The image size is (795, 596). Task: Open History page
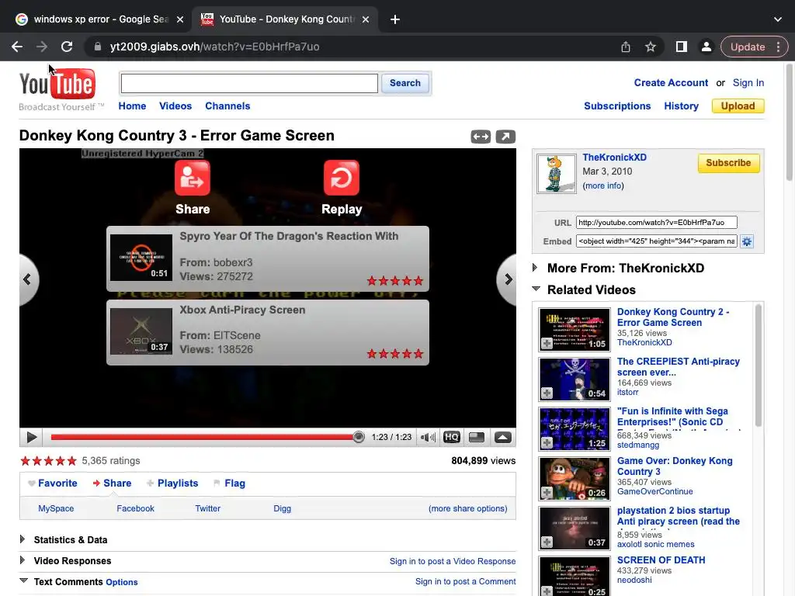click(x=681, y=106)
